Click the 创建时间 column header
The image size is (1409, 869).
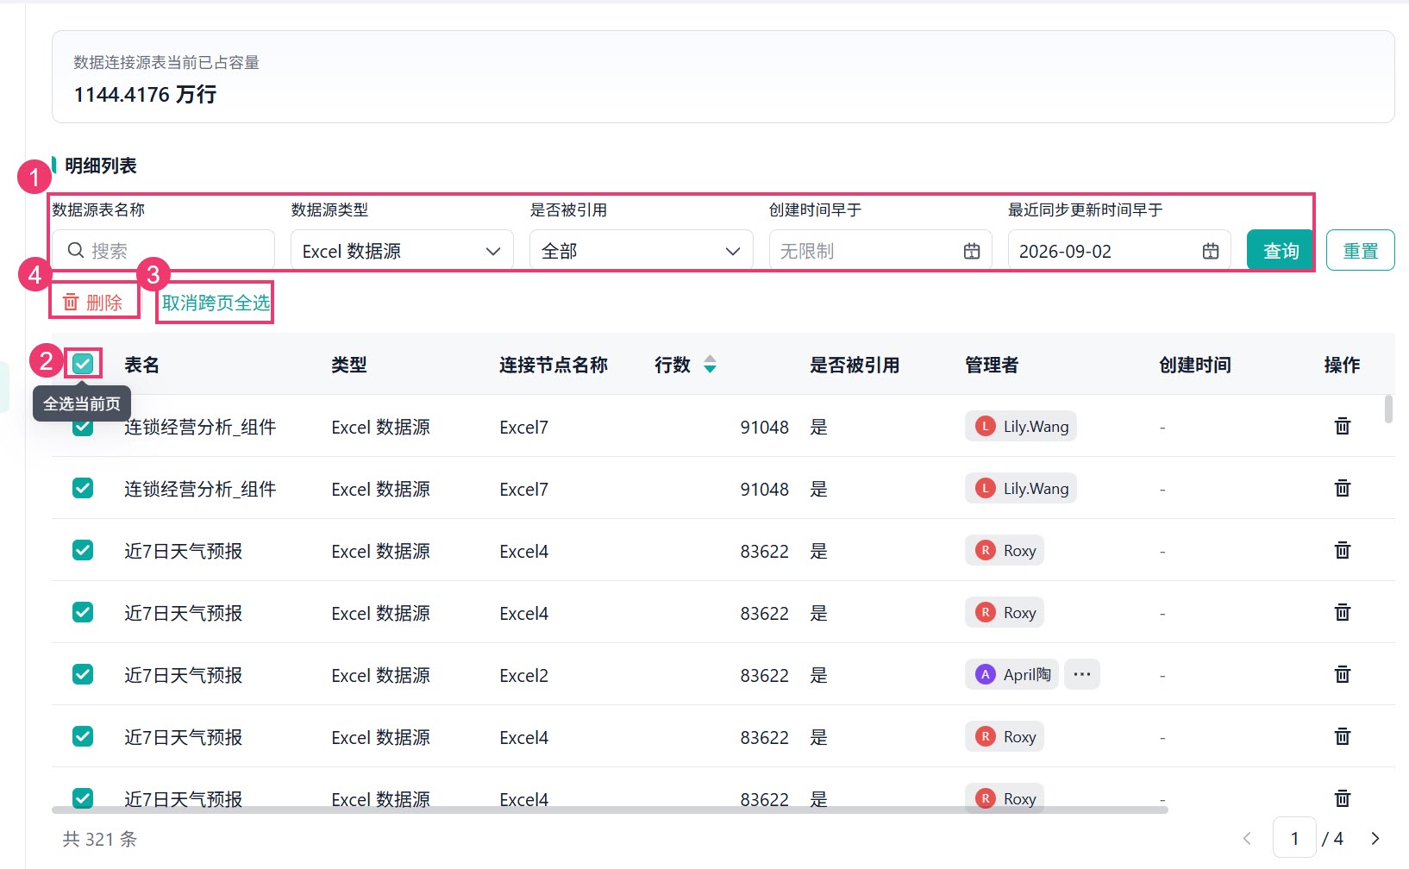1195,365
